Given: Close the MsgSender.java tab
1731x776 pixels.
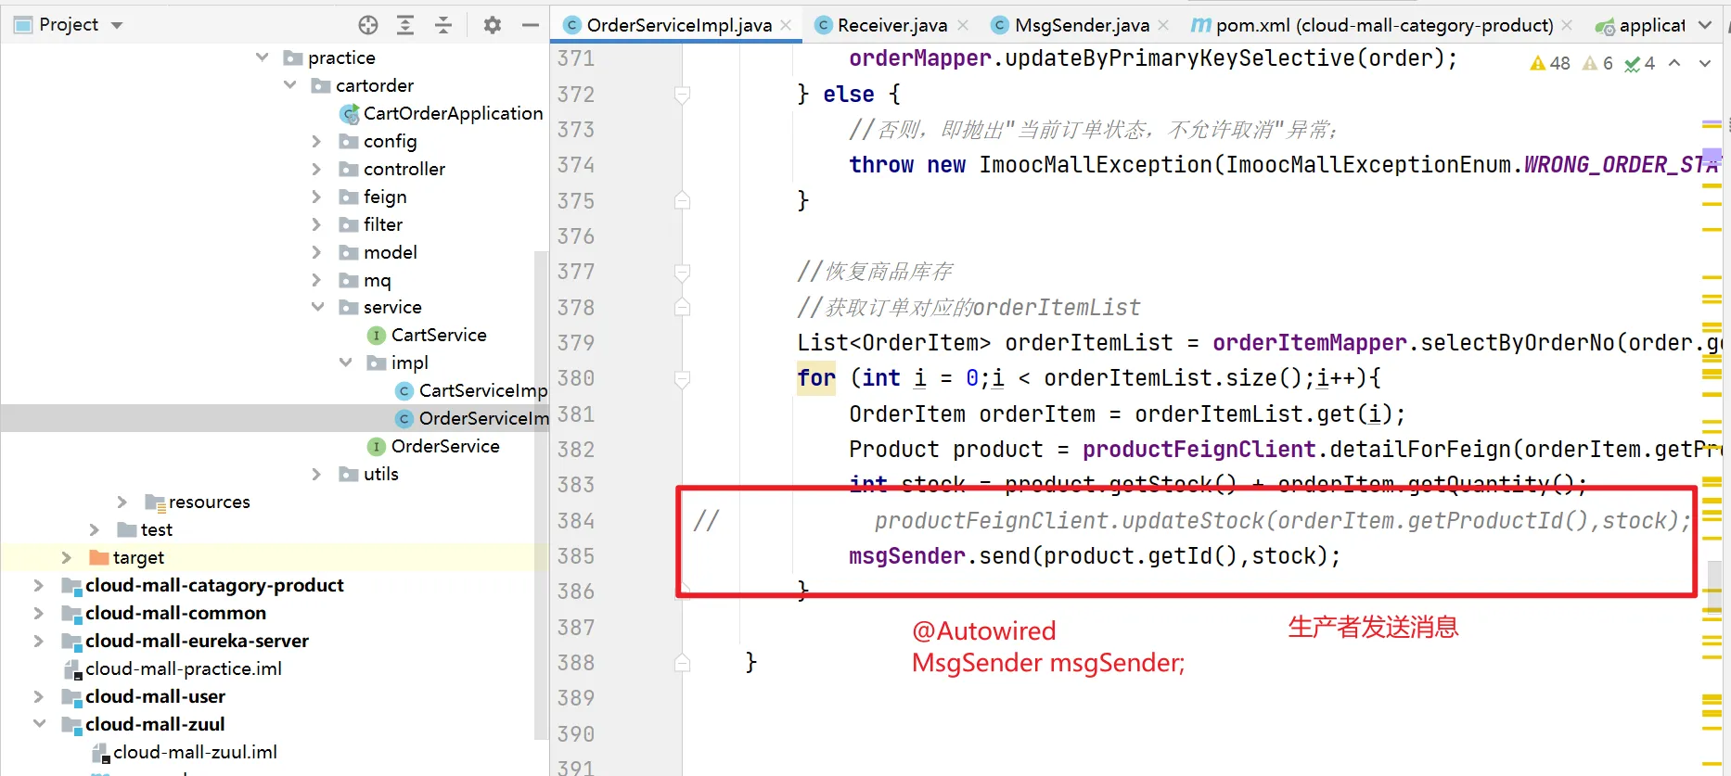Looking at the screenshot, I should tap(1164, 25).
